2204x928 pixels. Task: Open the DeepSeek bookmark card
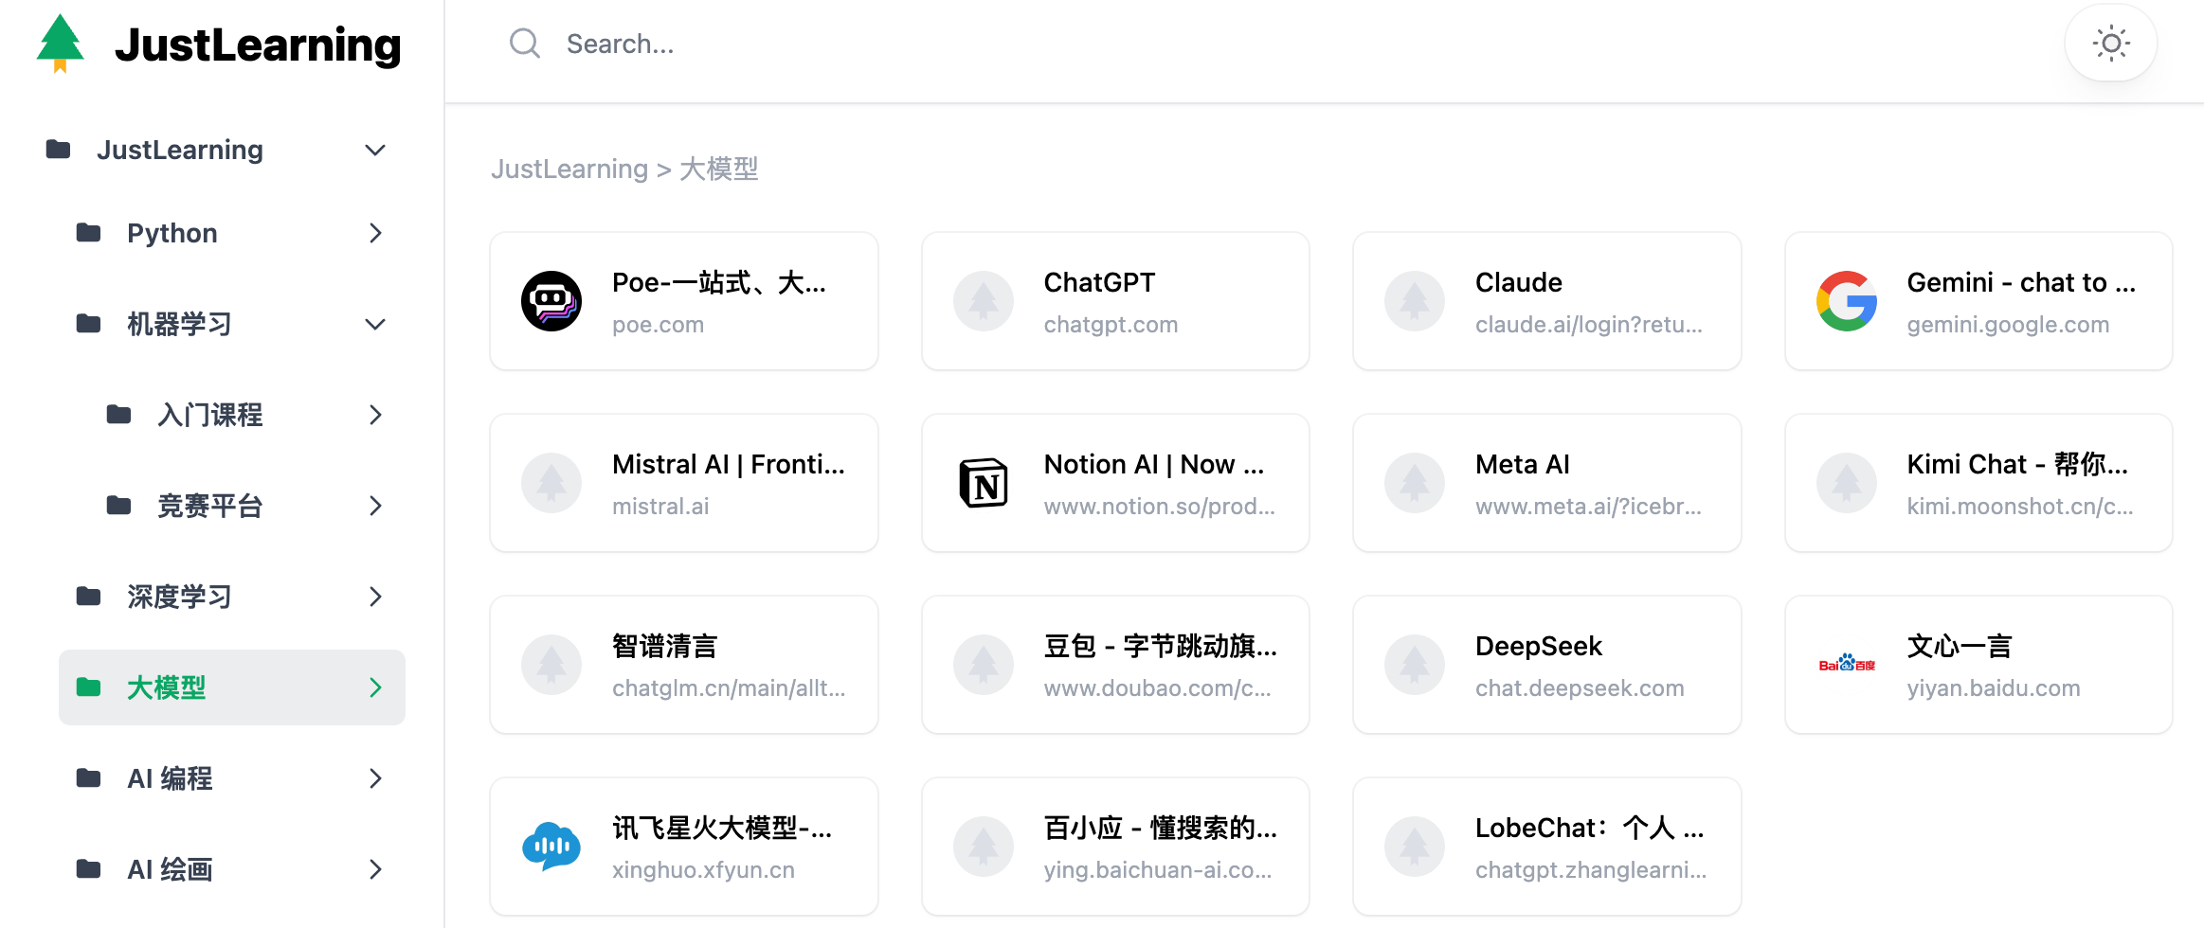[x=1546, y=665]
